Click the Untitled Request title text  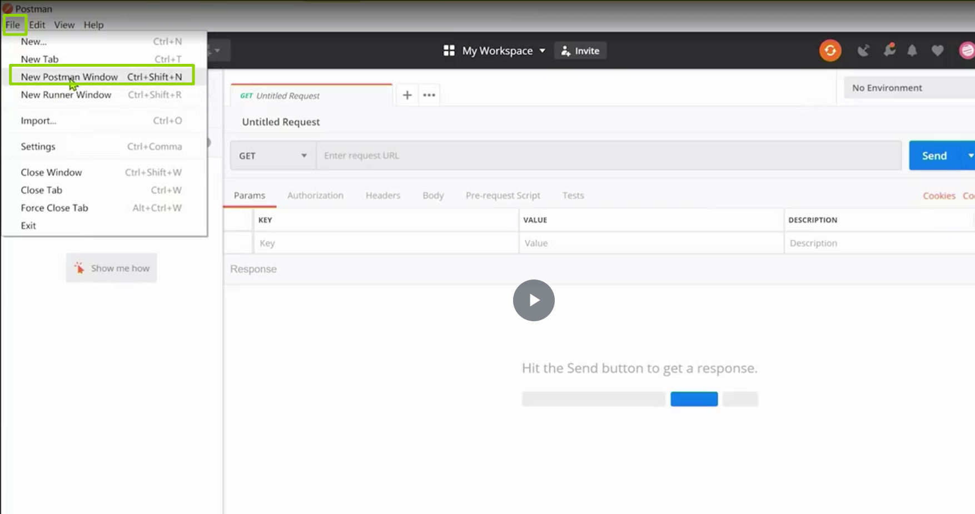[x=281, y=122]
